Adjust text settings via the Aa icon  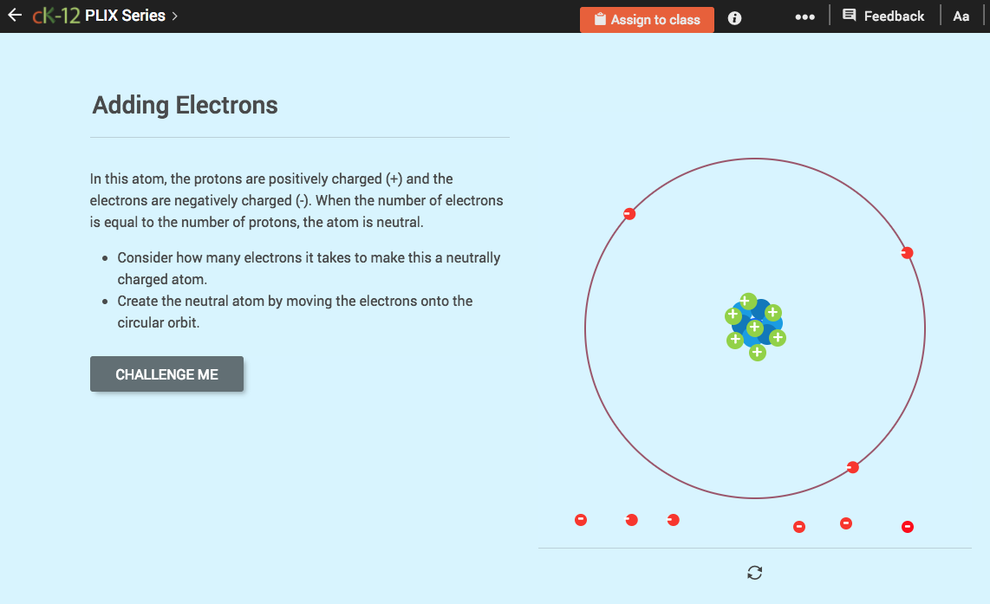[x=961, y=16]
